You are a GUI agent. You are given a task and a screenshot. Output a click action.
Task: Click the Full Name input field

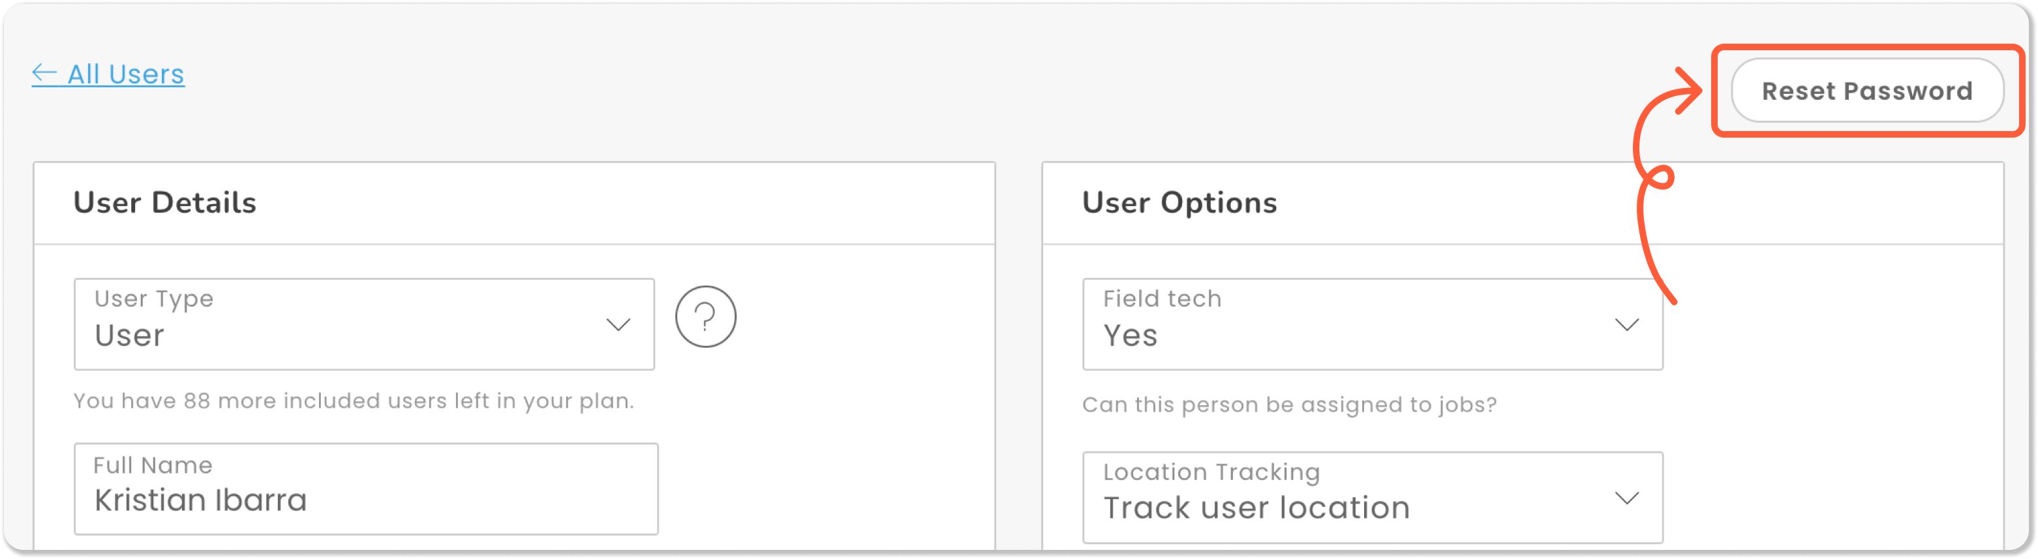tap(366, 489)
